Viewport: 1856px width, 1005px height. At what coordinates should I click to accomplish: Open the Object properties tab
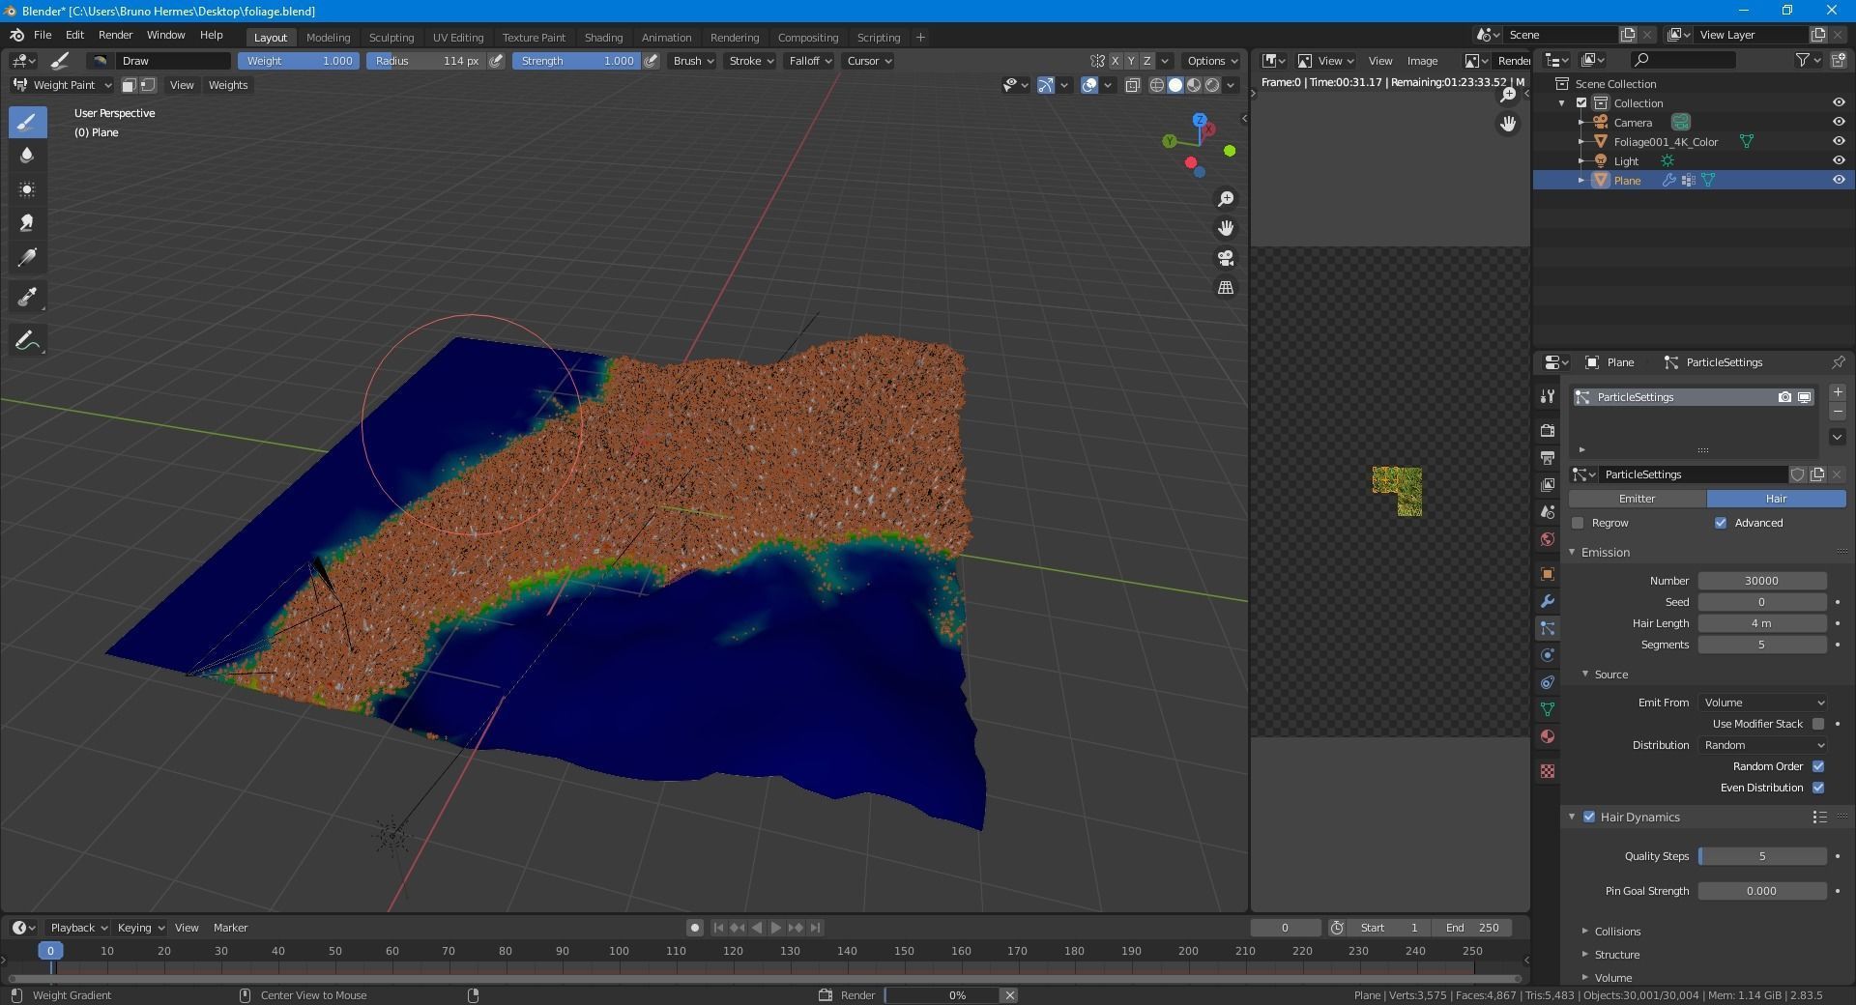pyautogui.click(x=1548, y=574)
